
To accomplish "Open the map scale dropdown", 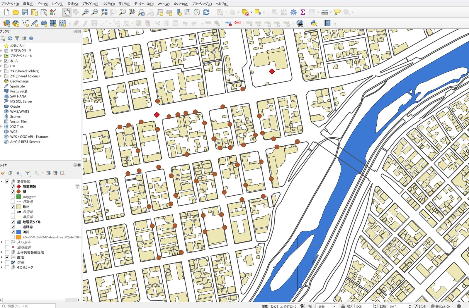I will (x=334, y=306).
